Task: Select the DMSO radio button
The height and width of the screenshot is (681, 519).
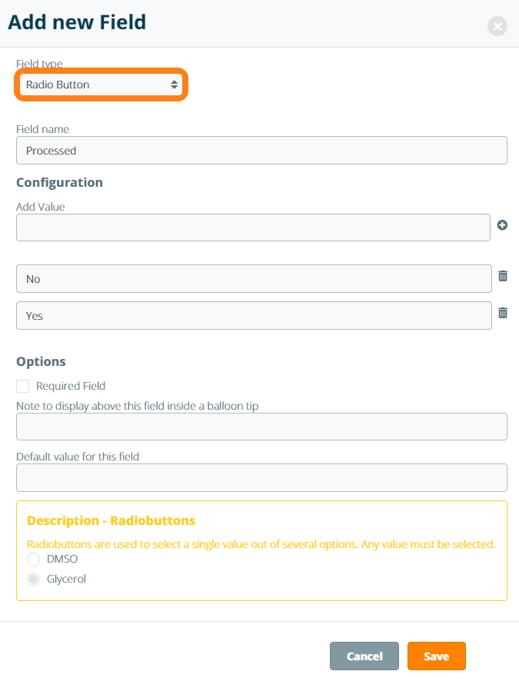Action: pos(34,560)
